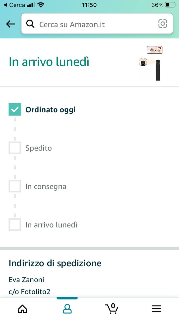Tap the 'Spedito' checkbox
The width and height of the screenshot is (179, 320).
15,148
